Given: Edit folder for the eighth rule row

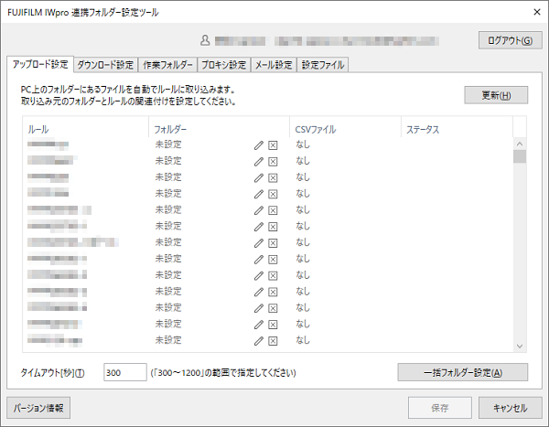Looking at the screenshot, I should pos(259,260).
